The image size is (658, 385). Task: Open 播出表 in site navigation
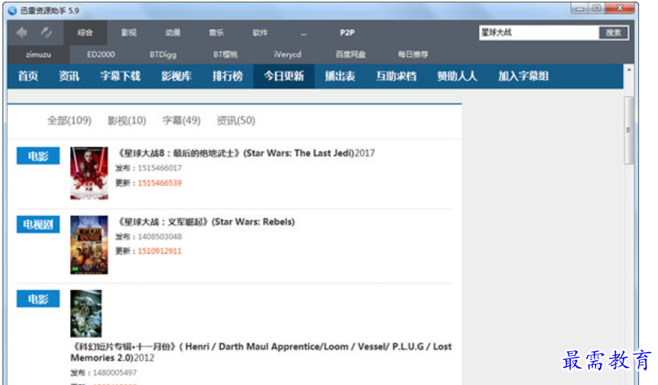pyautogui.click(x=340, y=76)
